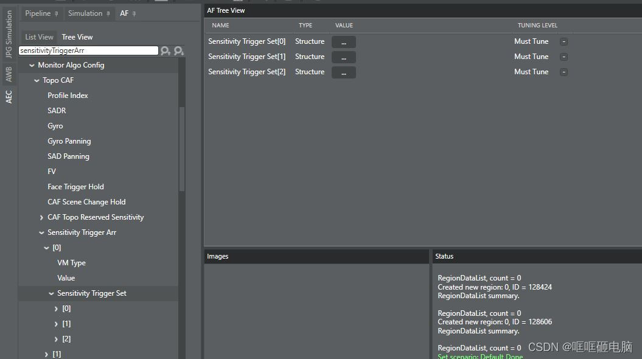This screenshot has width=642, height=359.
Task: Expand item [2] under Sensitivity Trigger Set
Action: (x=57, y=339)
